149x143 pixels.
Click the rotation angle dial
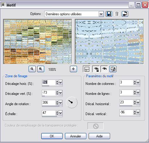72,102
